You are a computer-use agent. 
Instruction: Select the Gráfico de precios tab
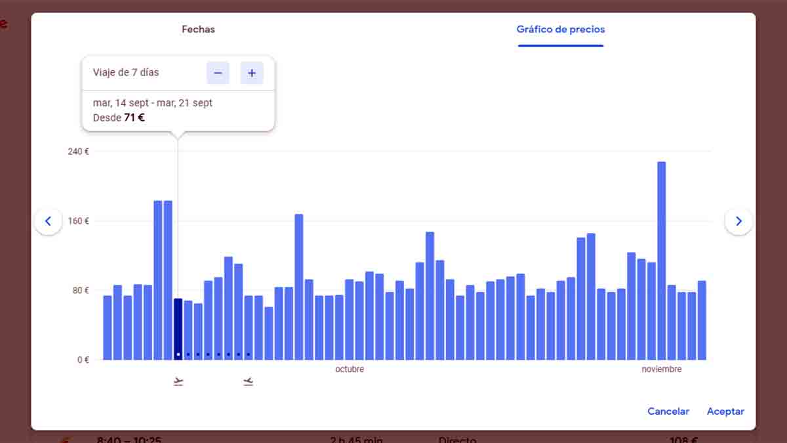click(560, 30)
